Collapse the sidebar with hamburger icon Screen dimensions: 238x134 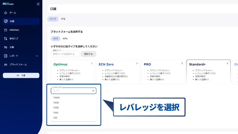point(38,4)
